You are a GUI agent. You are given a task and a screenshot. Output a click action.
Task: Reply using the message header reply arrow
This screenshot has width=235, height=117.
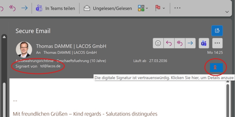169,43
